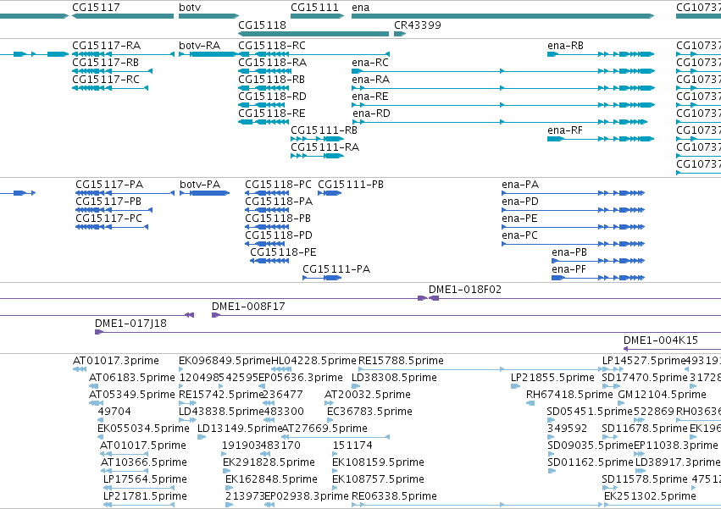Screen dimensions: 721x509
Task: Select transcript label CG15117-RB
Action: [x=106, y=63]
